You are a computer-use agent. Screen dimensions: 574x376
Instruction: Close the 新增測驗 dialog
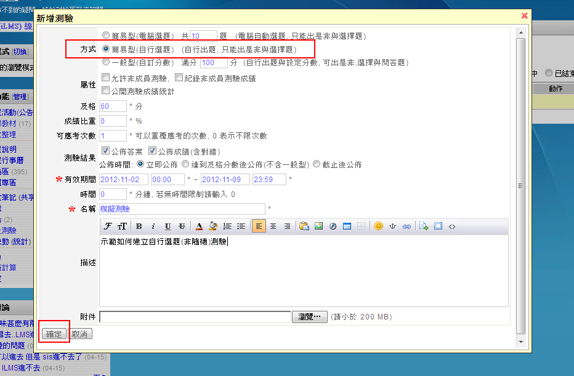(525, 16)
